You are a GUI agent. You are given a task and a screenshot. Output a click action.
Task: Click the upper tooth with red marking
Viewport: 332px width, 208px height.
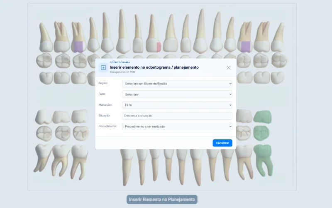point(154,34)
